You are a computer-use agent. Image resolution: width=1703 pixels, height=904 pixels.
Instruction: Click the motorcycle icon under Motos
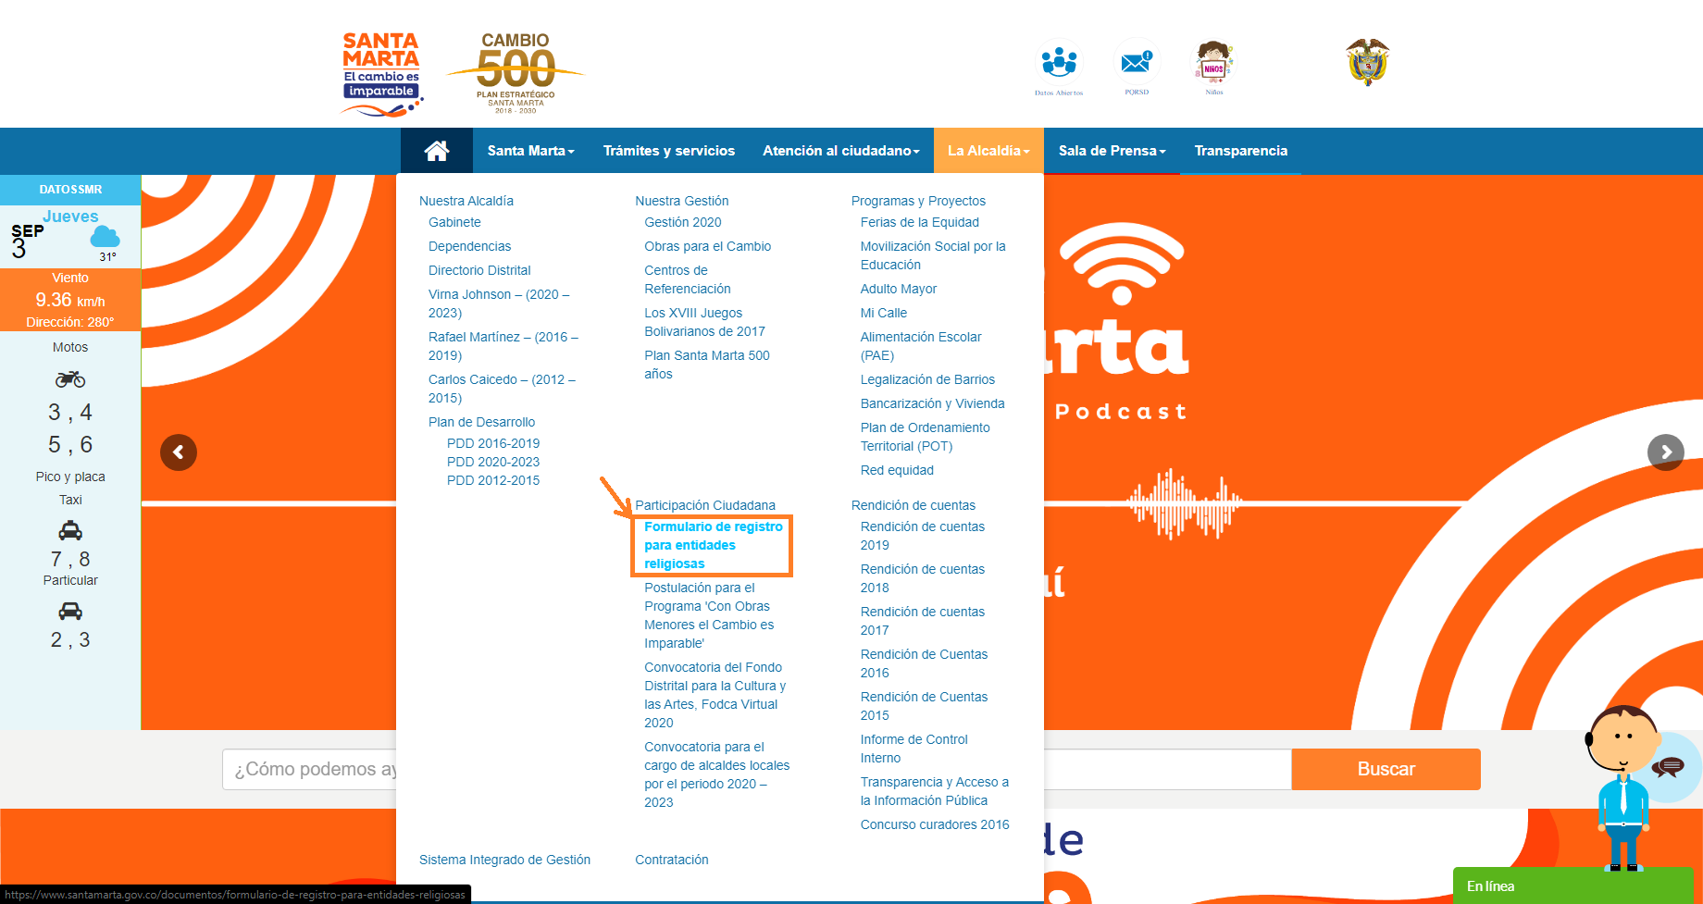(70, 378)
